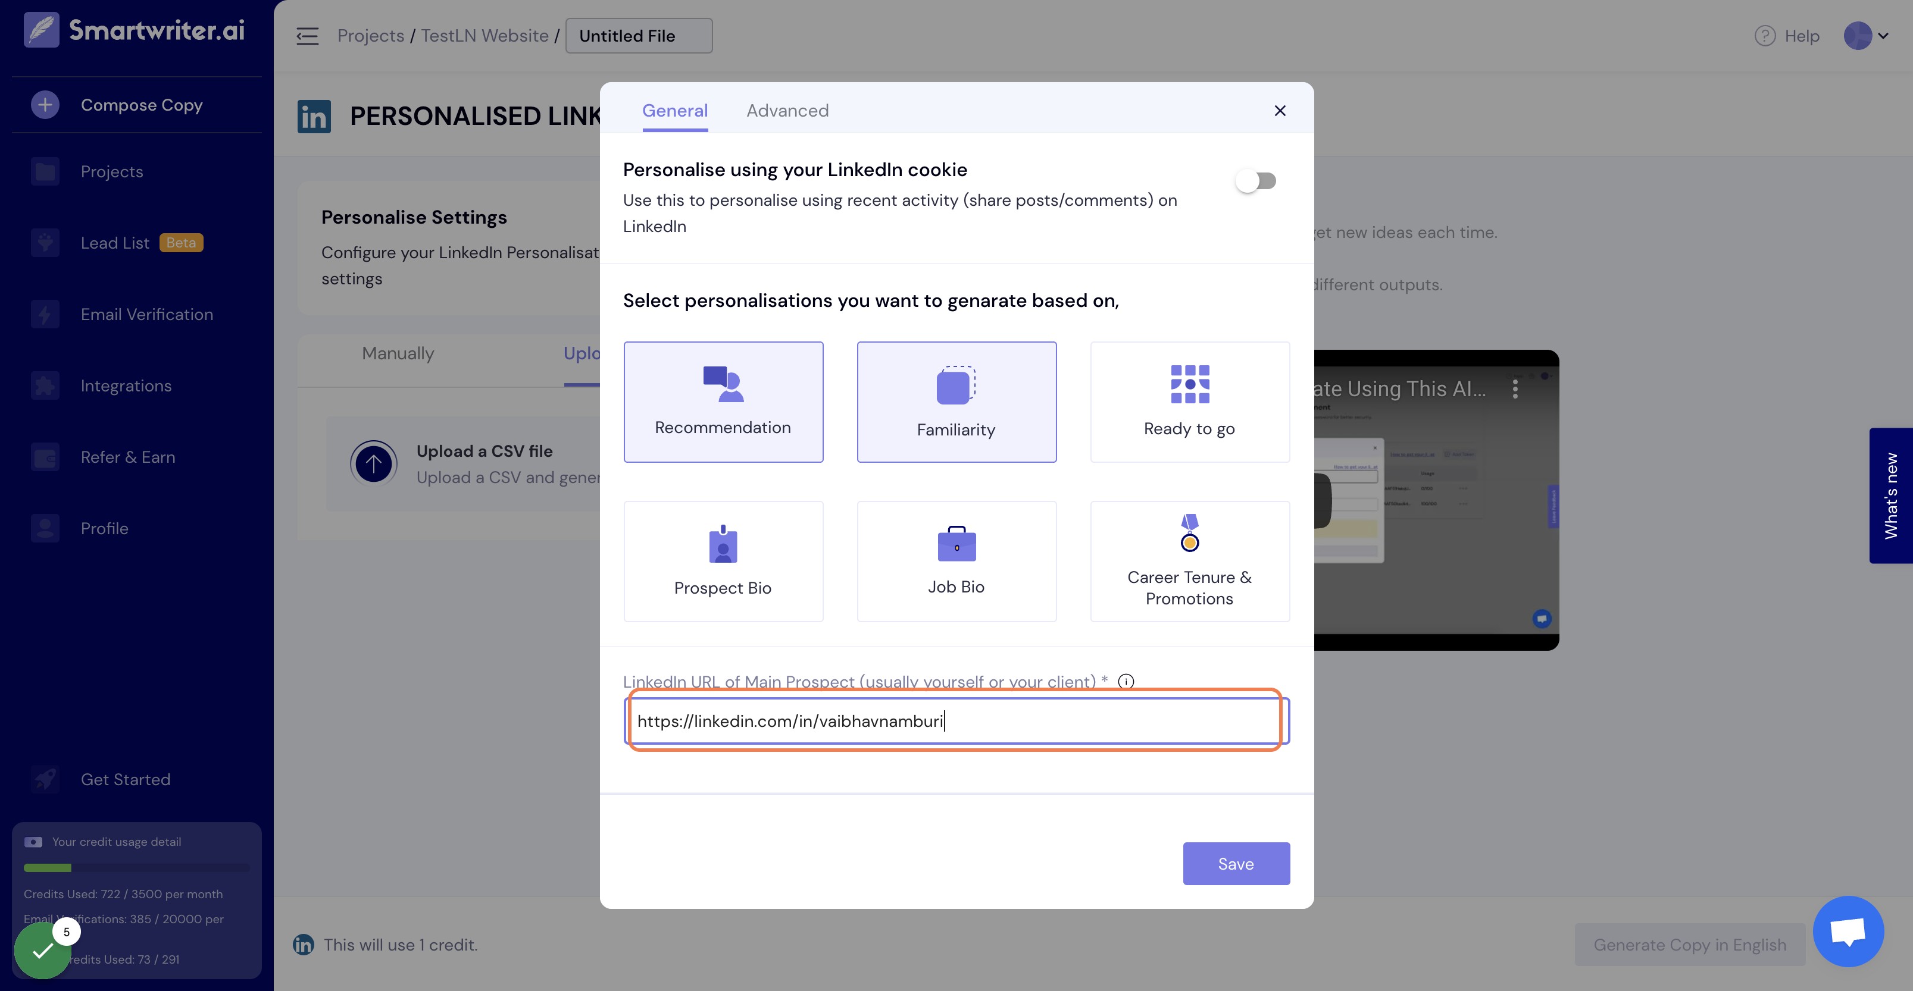The height and width of the screenshot is (991, 1913).
Task: Open Projects in the sidebar
Action: pos(111,171)
